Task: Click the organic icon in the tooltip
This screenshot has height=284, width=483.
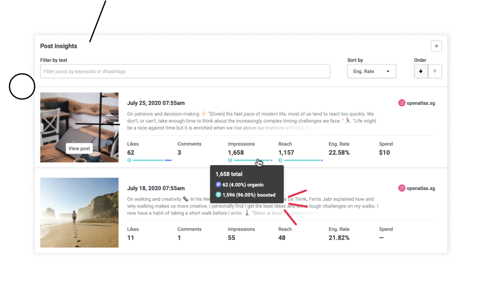Action: pos(218,185)
